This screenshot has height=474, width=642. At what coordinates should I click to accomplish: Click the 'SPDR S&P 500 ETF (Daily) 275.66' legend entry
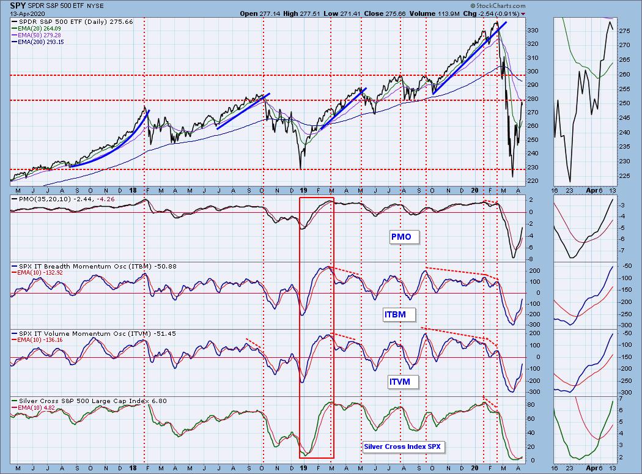[x=72, y=22]
